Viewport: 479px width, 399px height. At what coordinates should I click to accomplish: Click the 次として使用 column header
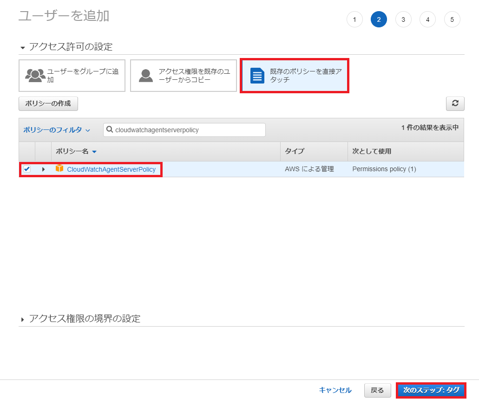406,151
